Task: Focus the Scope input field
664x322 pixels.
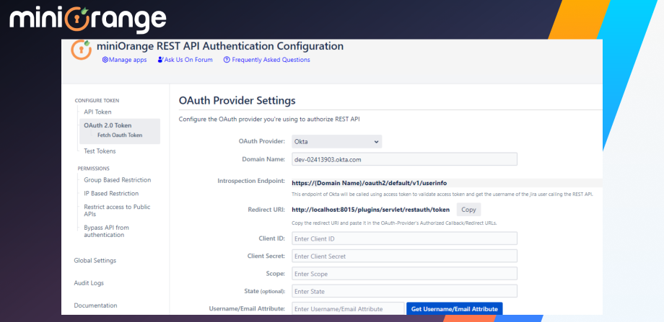Action: 404,274
